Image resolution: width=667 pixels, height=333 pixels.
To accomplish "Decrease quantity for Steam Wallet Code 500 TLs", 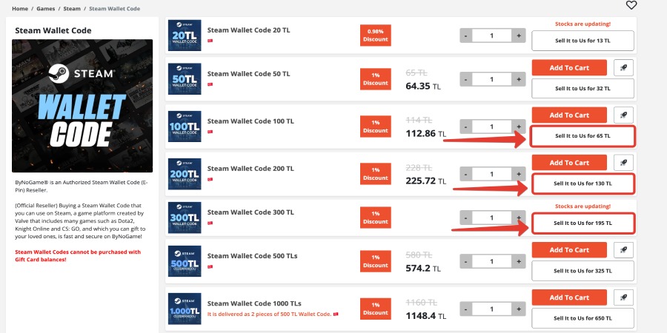I will point(465,262).
